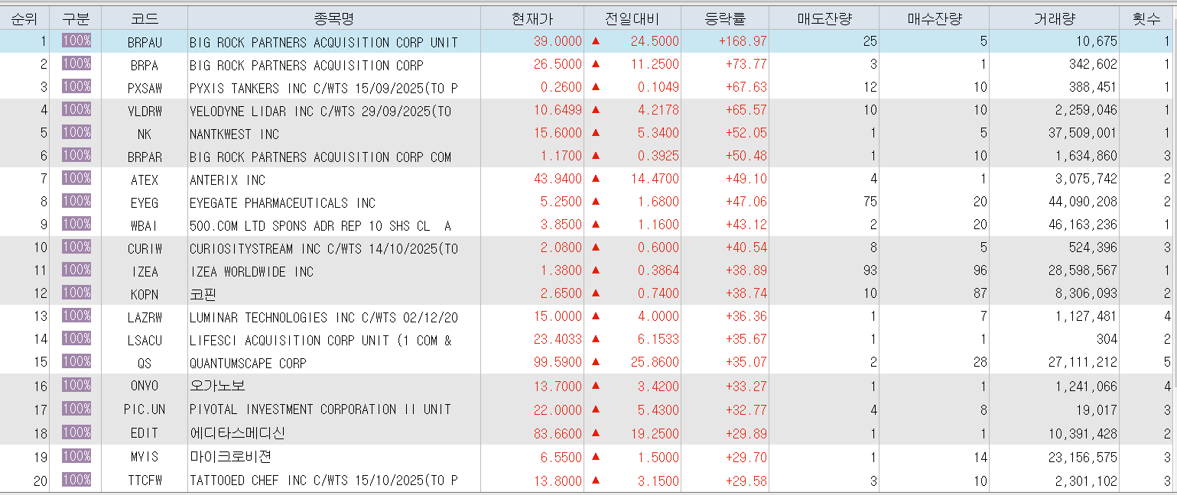
Task: Click current price 83.6600
Action: click(x=558, y=432)
